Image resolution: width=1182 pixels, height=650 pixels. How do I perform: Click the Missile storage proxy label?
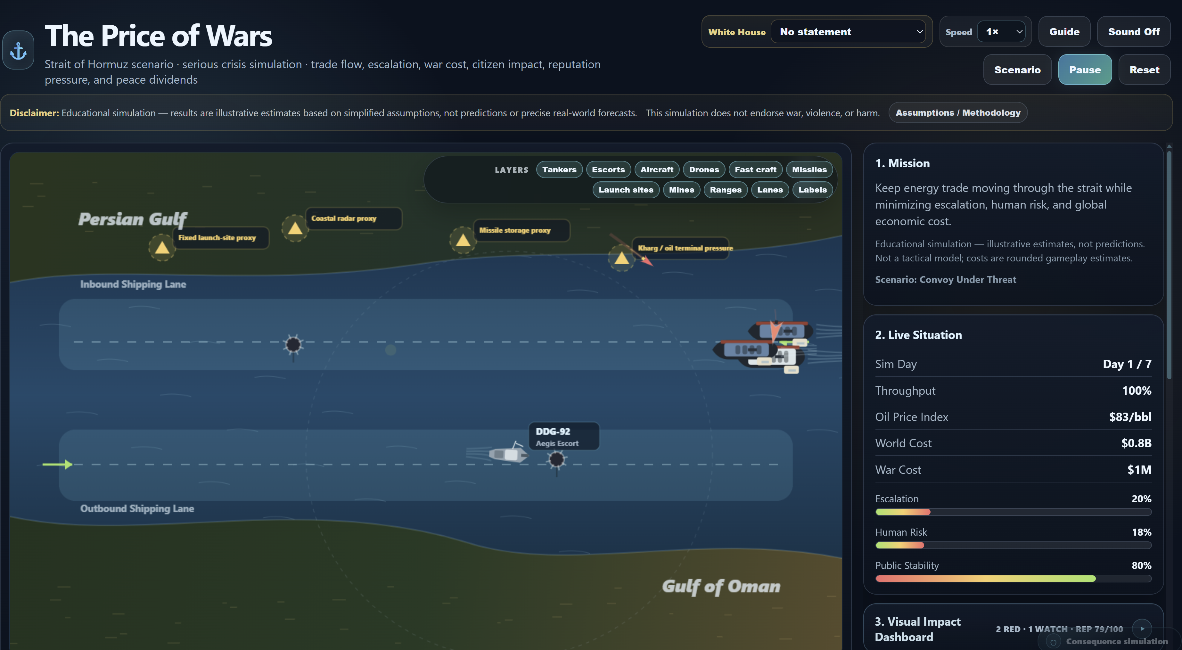tap(522, 230)
